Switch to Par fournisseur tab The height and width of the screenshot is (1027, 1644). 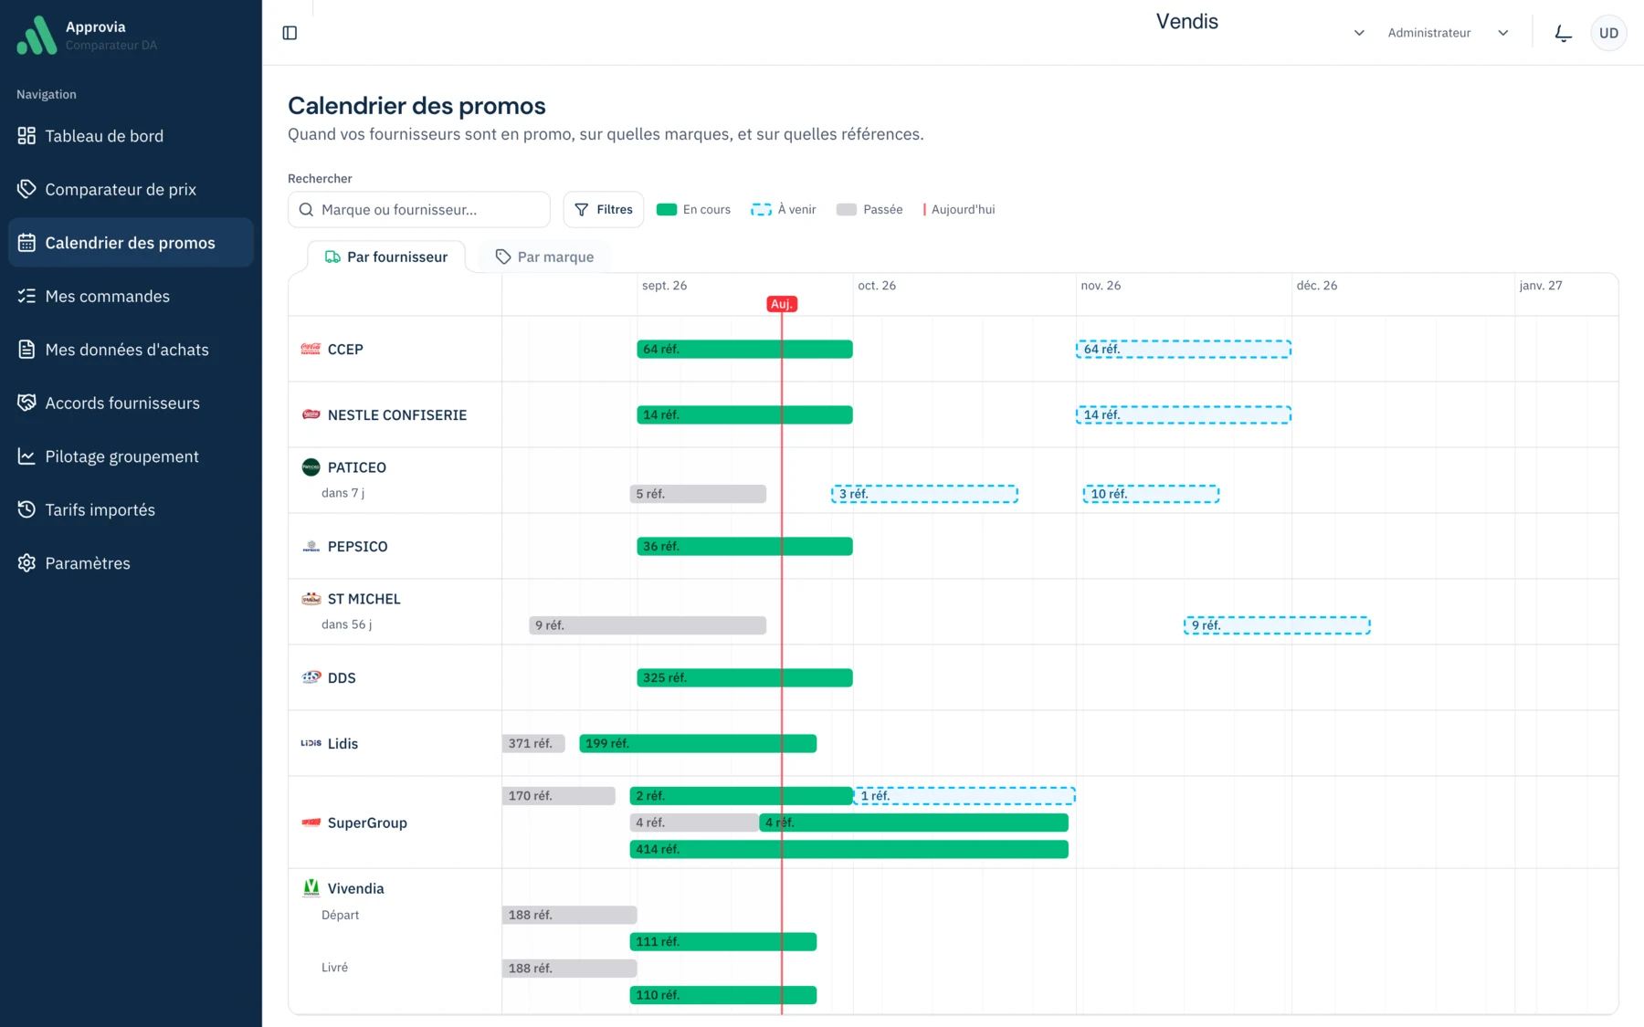(x=386, y=257)
